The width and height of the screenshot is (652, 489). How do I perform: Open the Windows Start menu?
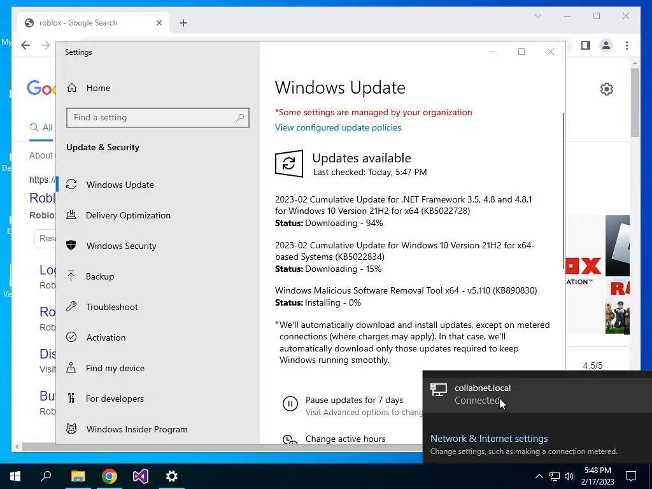point(15,476)
